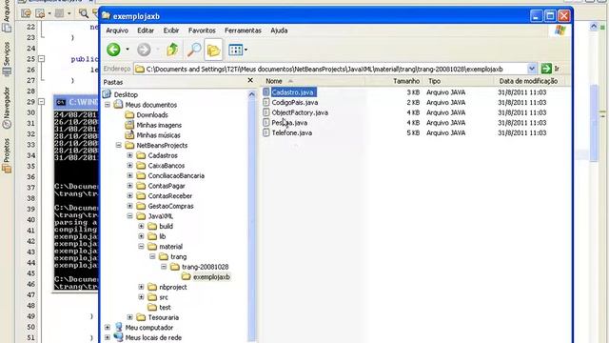Collapse the NetBeansProjects tree node
Viewport: 609px width, 343px height.
pyautogui.click(x=118, y=145)
